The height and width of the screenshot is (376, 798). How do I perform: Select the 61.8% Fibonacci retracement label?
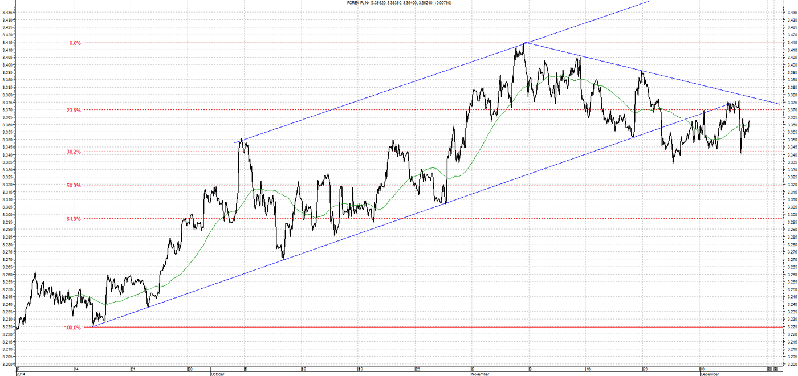click(74, 219)
